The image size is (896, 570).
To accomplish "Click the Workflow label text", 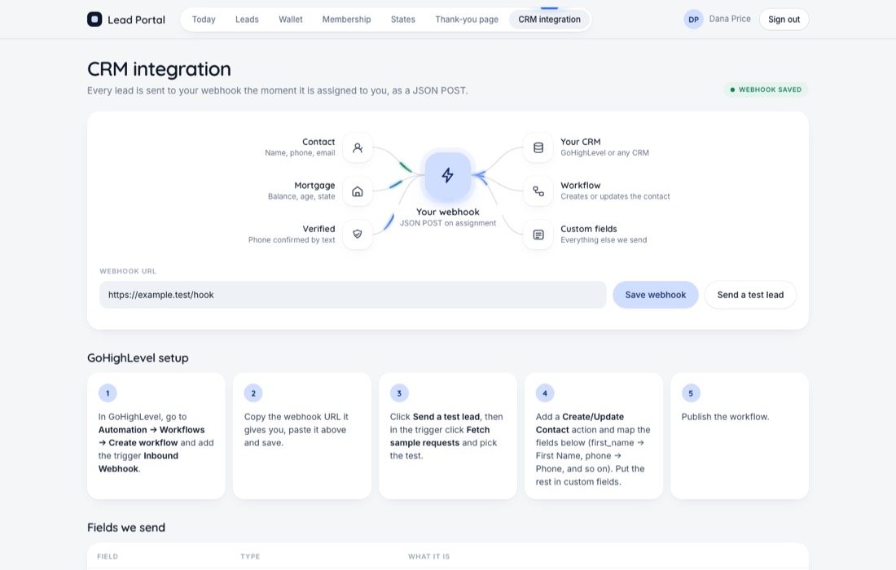I will coord(581,186).
